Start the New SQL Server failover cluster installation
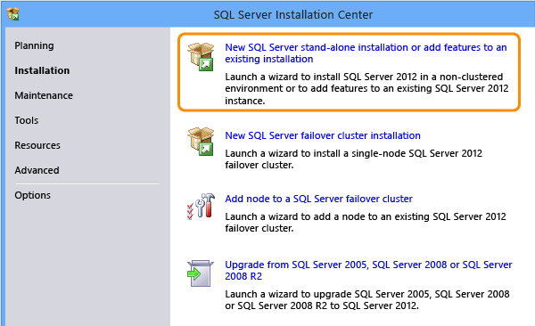 [323, 135]
